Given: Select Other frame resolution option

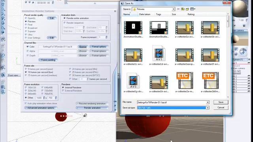Looking at the screenshot, I should (x=29, y=98).
